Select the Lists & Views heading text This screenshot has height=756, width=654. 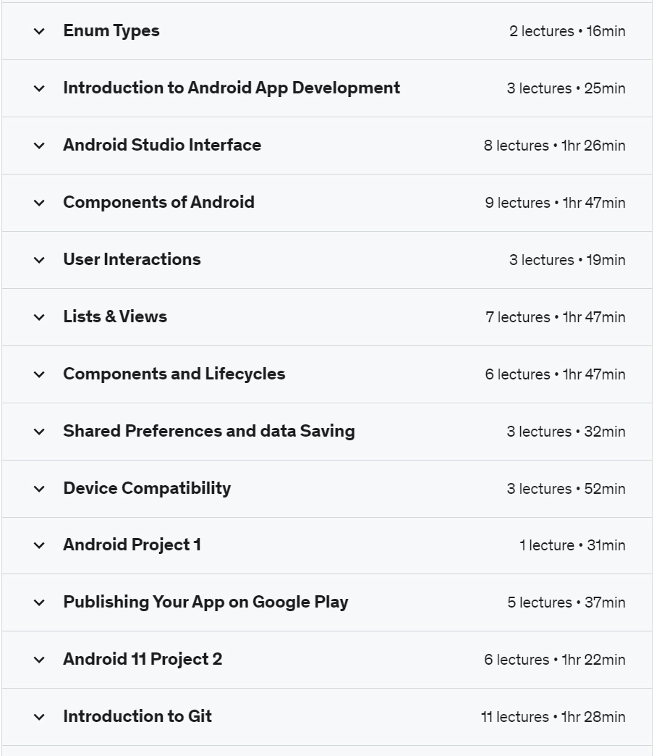(115, 316)
